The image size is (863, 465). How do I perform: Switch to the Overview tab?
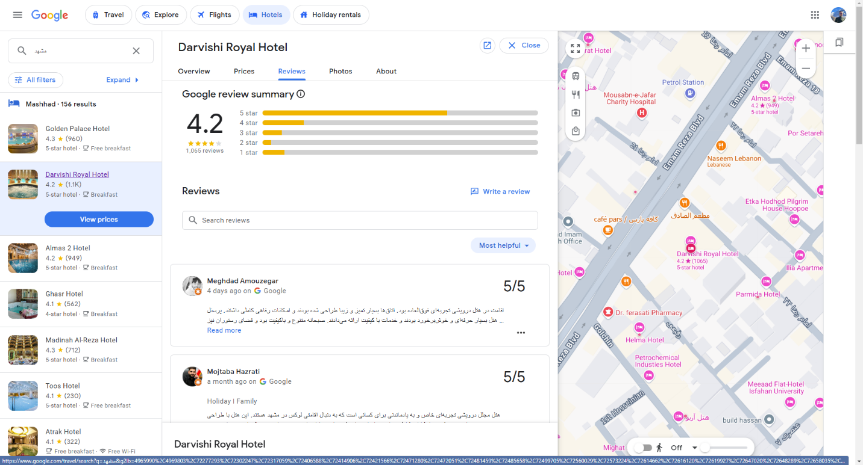(194, 71)
